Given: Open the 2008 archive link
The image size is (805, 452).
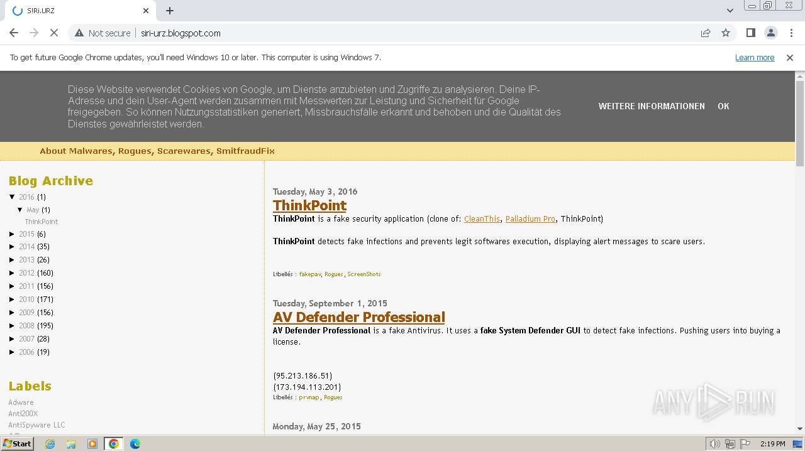Looking at the screenshot, I should (26, 326).
